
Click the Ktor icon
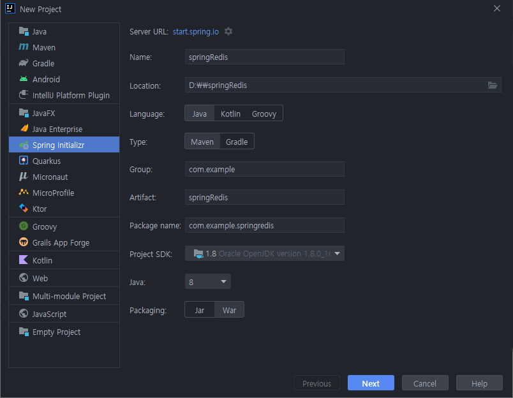[24, 208]
